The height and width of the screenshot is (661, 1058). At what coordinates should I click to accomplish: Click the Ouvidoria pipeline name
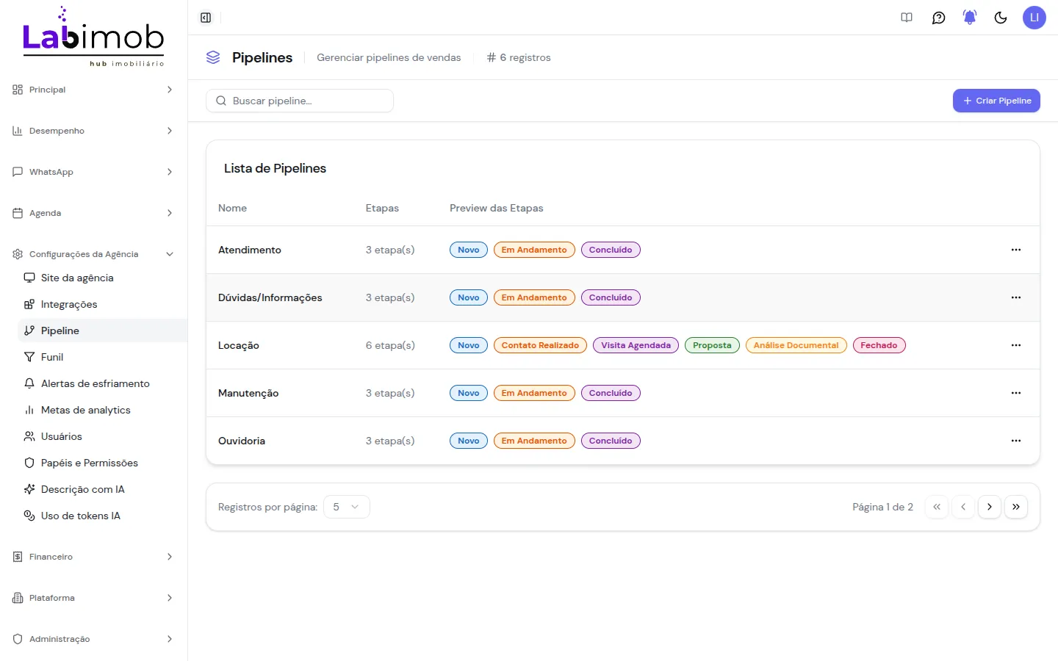point(242,441)
